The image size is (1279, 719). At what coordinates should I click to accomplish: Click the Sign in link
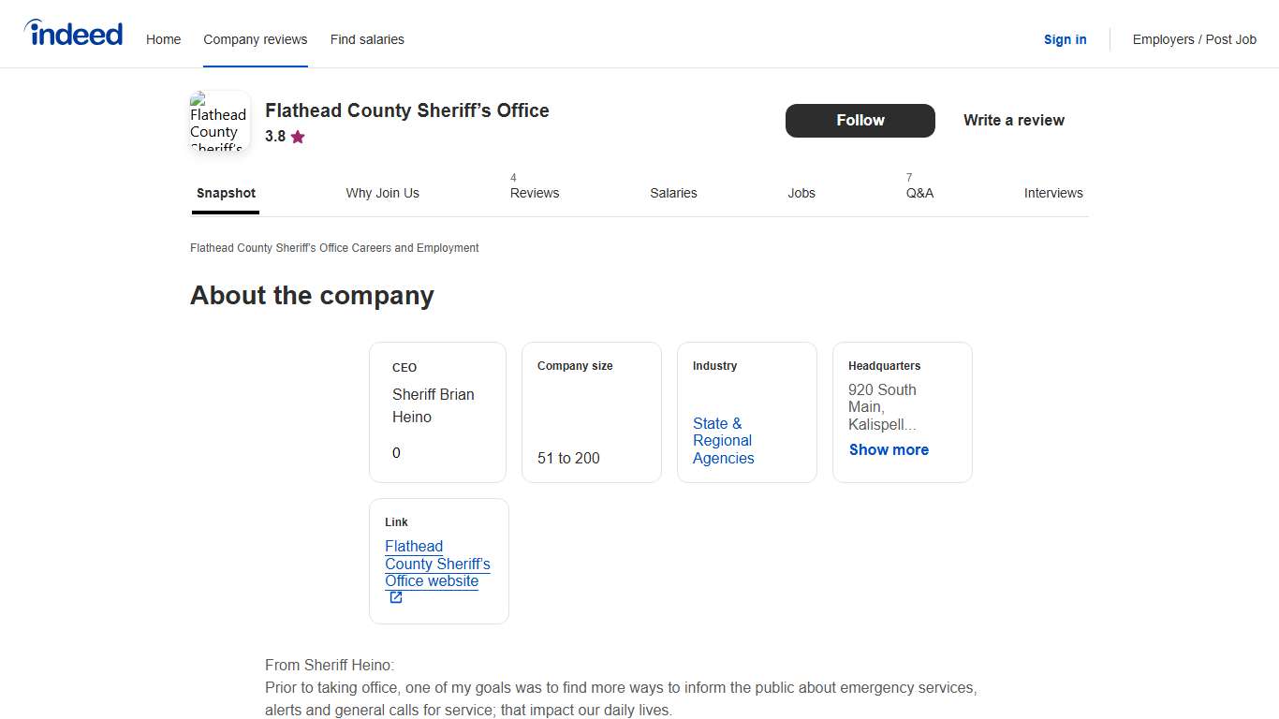(1065, 39)
